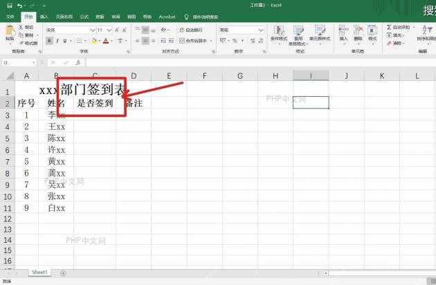Toggle Wrap Text 自动换行
Image resolution: width=436 pixels, height=285 pixels.
pos(191,30)
